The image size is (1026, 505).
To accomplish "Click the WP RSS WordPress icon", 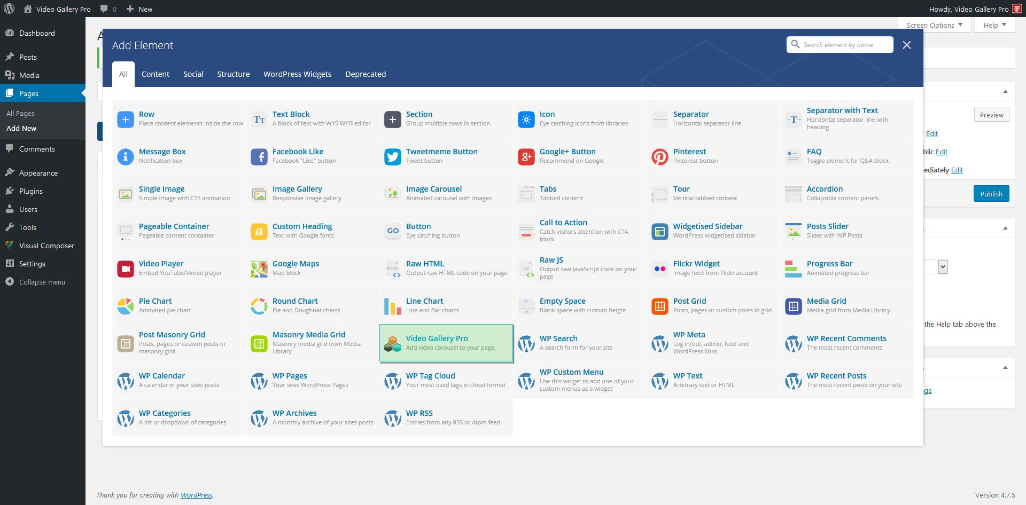I will (393, 419).
